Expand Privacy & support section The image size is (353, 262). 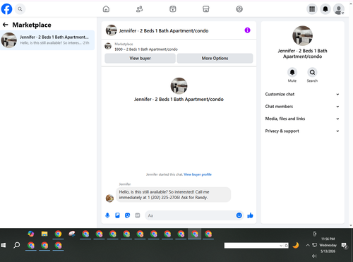point(302,131)
